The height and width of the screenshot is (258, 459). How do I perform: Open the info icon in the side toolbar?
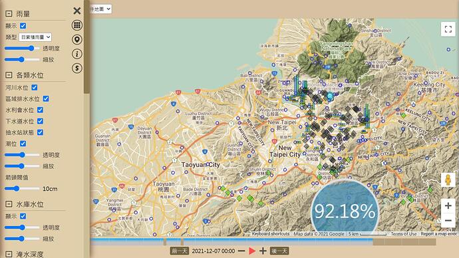(x=77, y=54)
